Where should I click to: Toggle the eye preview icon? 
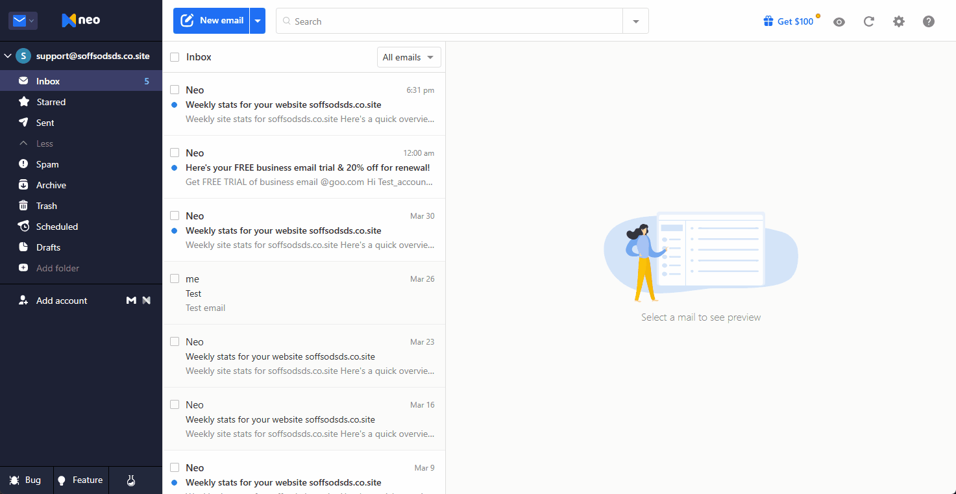pyautogui.click(x=839, y=21)
